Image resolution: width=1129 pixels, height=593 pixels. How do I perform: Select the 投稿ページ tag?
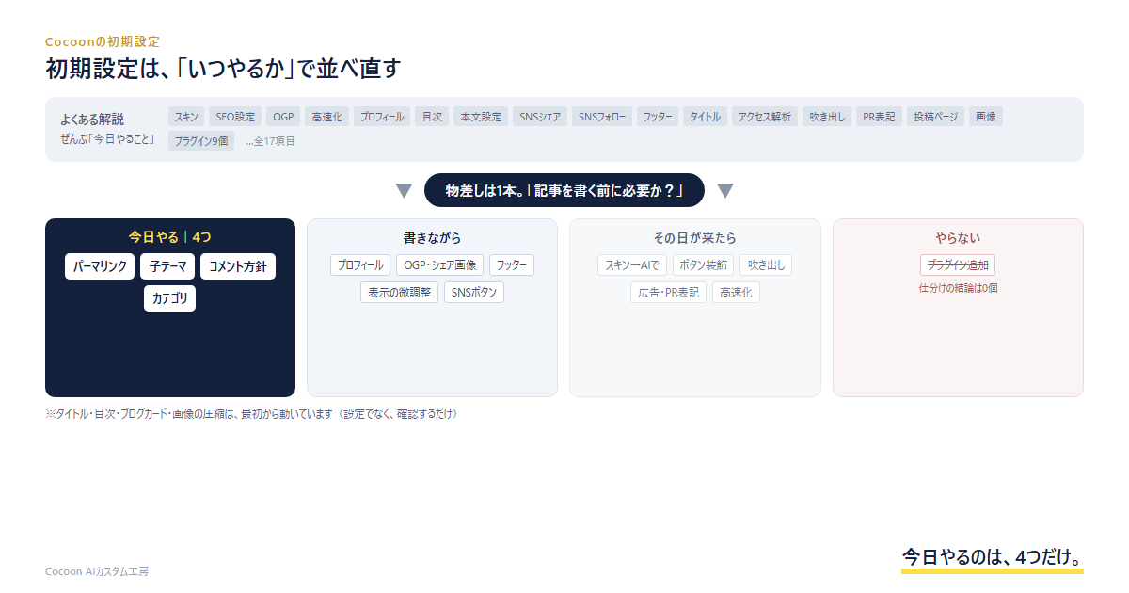click(936, 117)
